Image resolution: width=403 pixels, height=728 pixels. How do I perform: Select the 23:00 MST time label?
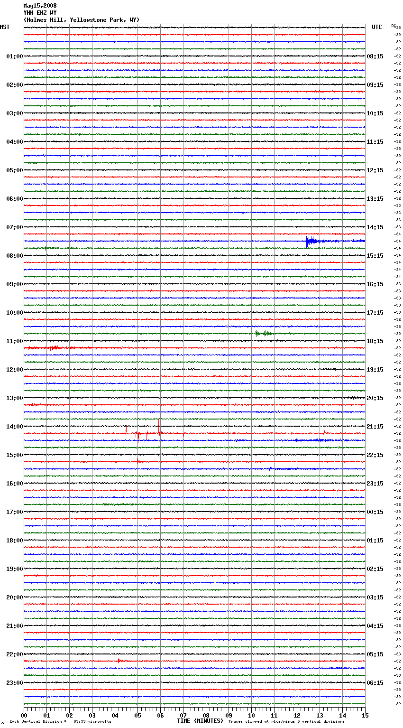click(15, 683)
